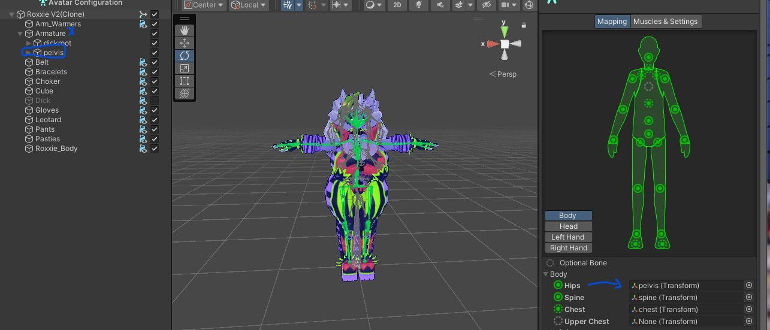The width and height of the screenshot is (770, 330).
Task: Show the Right Hand bone mapping
Action: pos(568,248)
